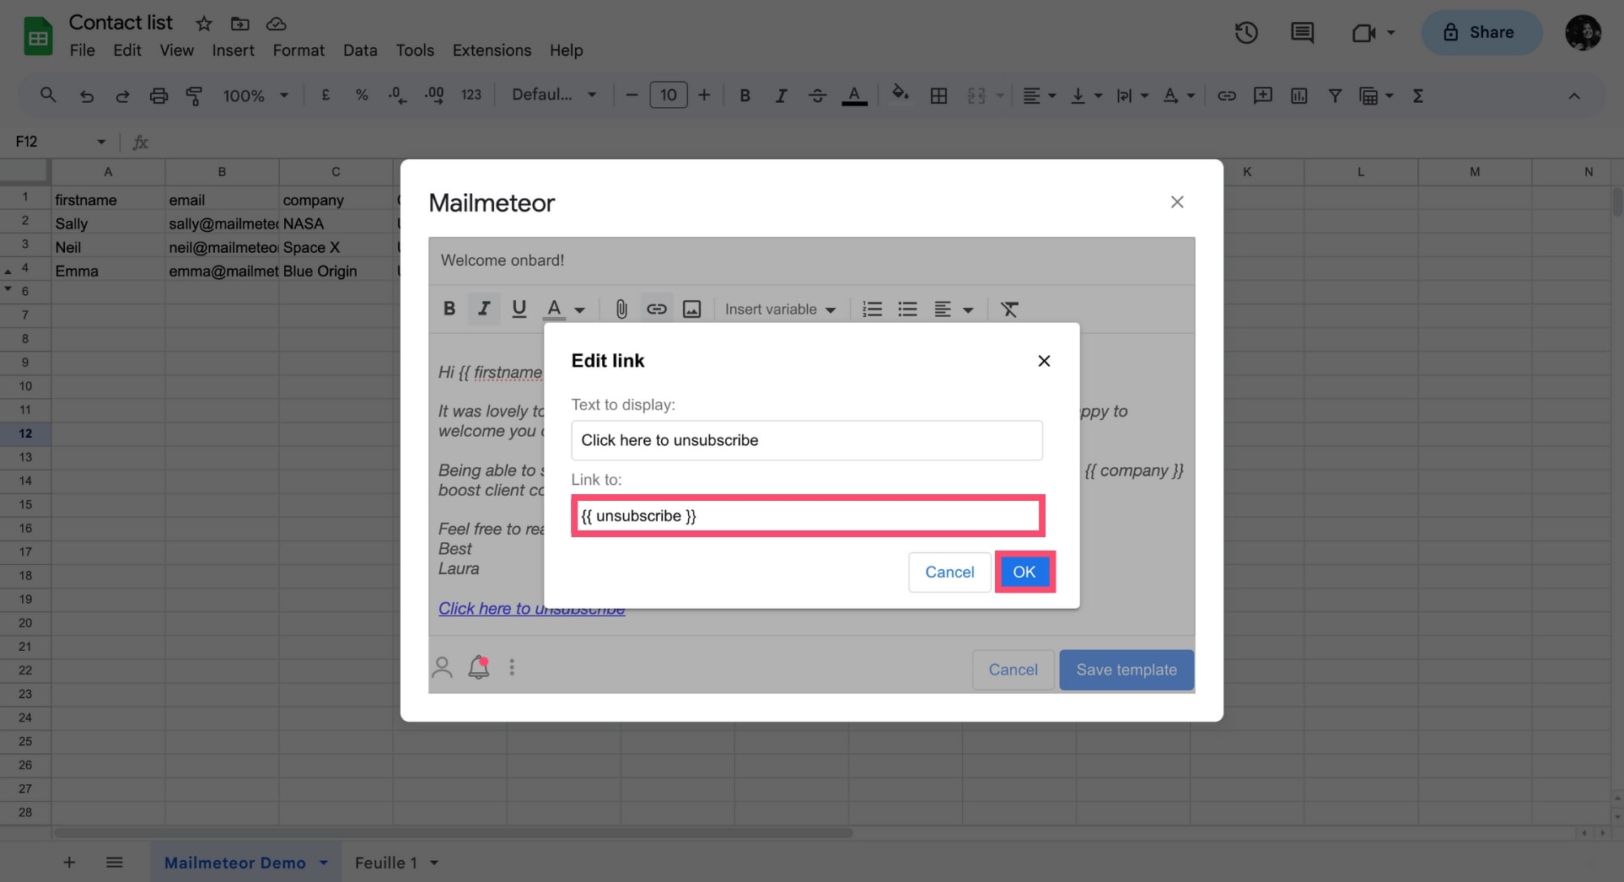The image size is (1624, 882).
Task: Open the three-dot more options in Mailmeteor
Action: point(512,668)
